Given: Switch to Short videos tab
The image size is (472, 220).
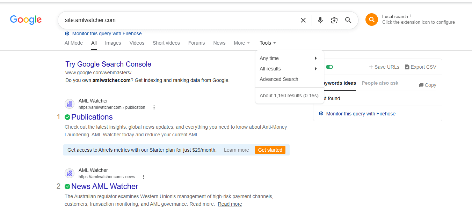Looking at the screenshot, I should [166, 43].
